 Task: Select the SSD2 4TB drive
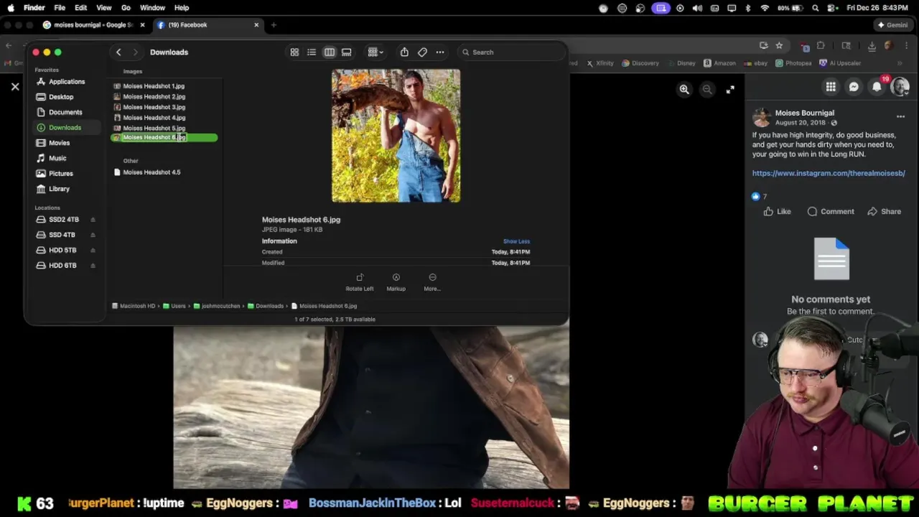[63, 220]
